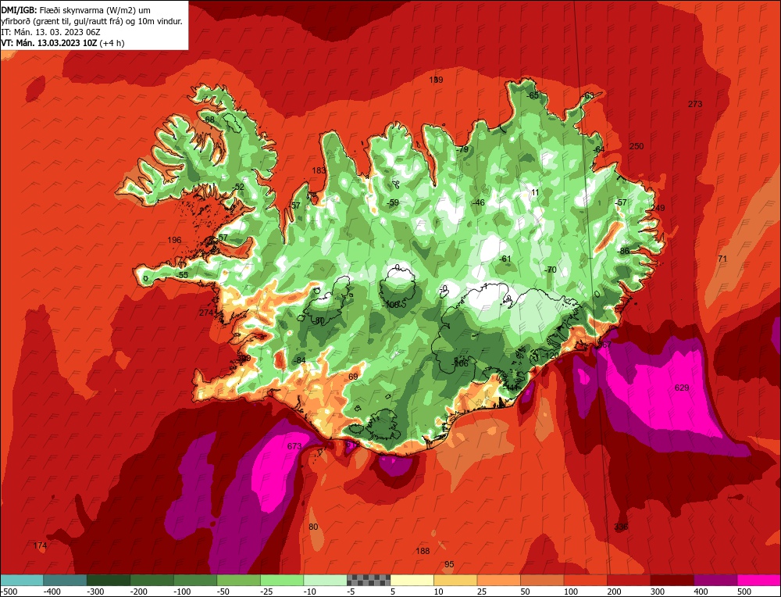This screenshot has height=597, width=781.
Task: Click the value "-86" on the map
Action: [623, 251]
